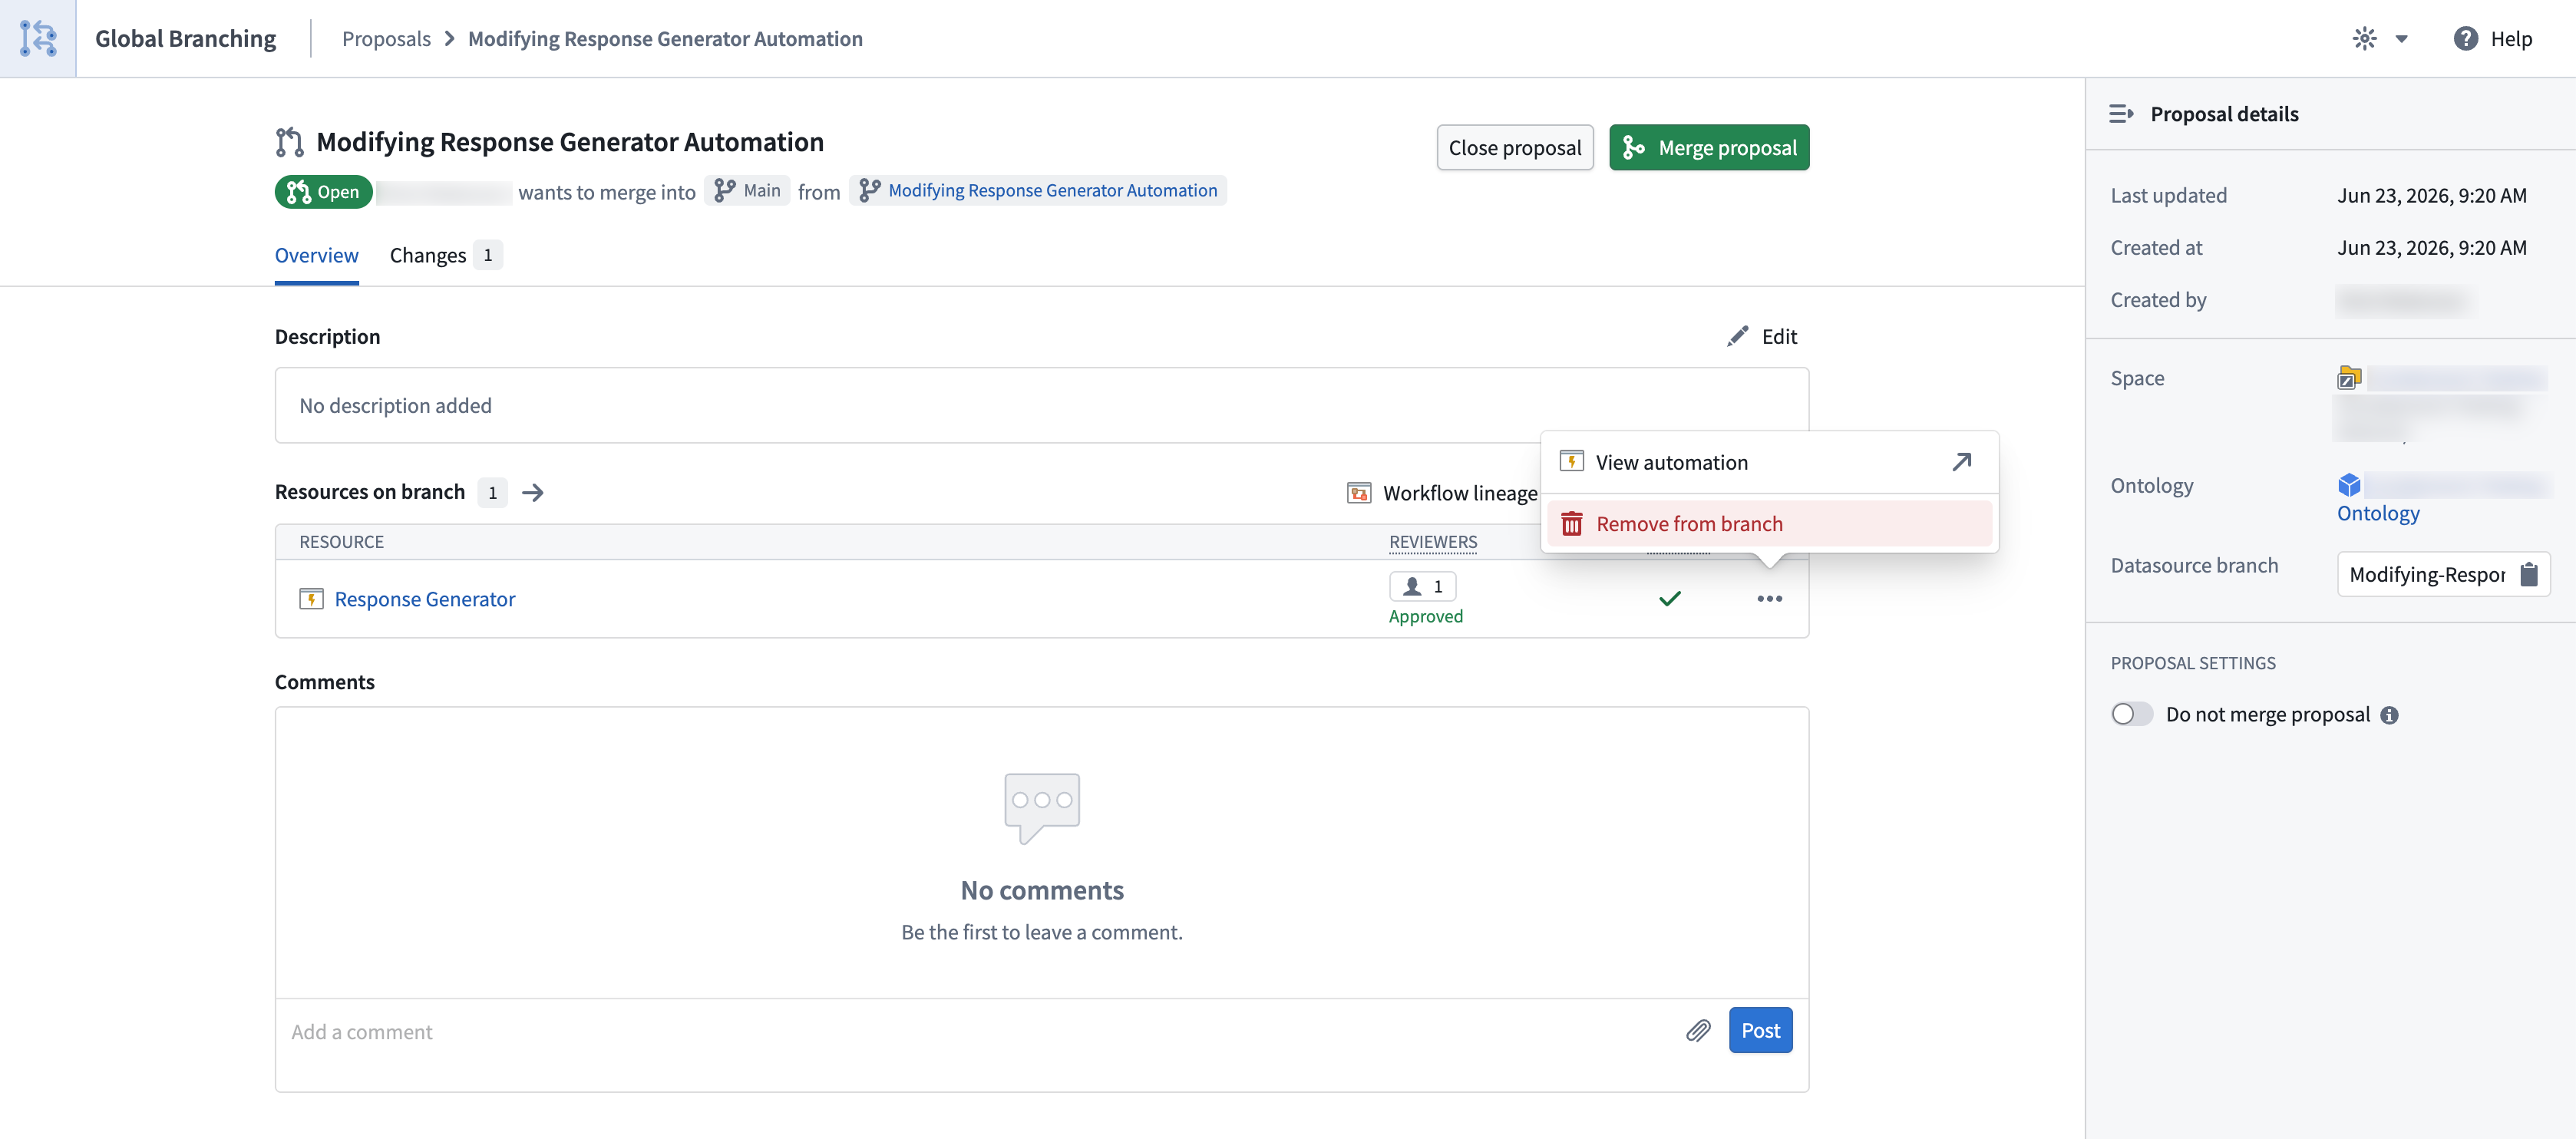
Task: Open the Global Branching app logo
Action: [38, 38]
